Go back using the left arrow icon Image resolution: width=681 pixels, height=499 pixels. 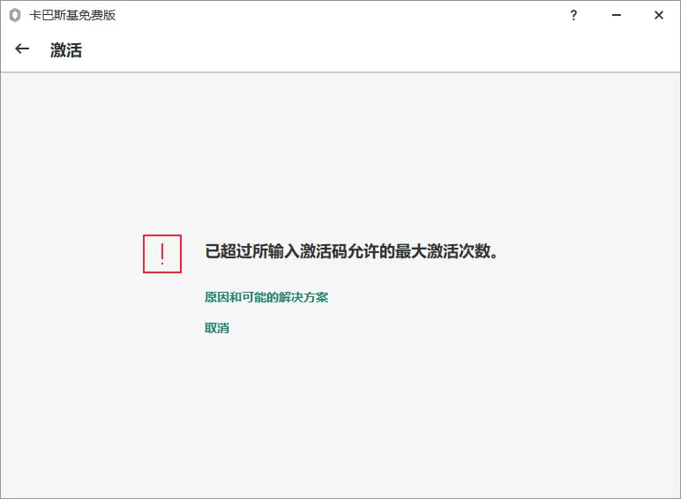(x=22, y=49)
